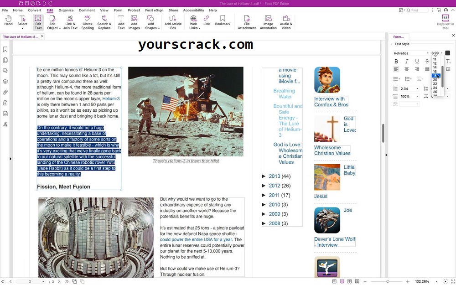
Task: Choose the Add Text tool
Action: (121, 22)
